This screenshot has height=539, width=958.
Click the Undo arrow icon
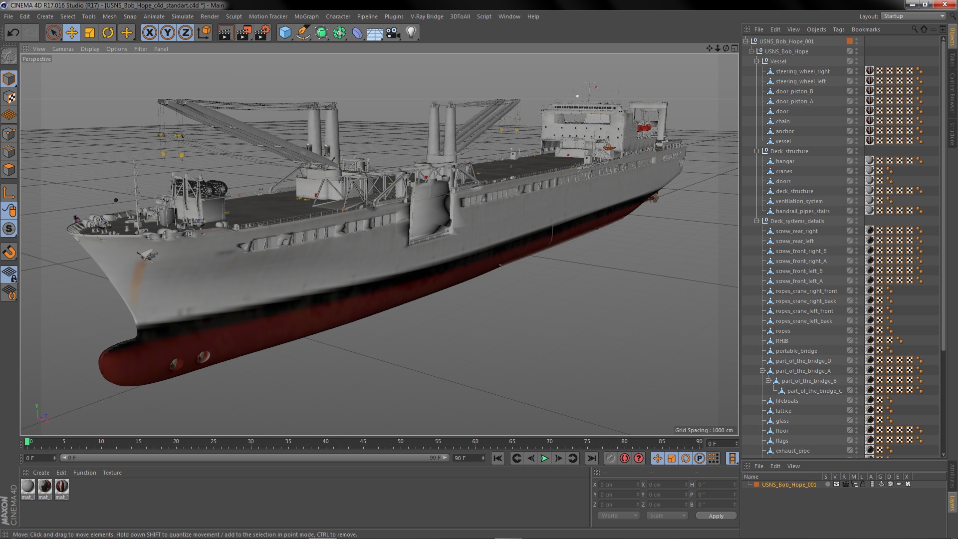13,33
